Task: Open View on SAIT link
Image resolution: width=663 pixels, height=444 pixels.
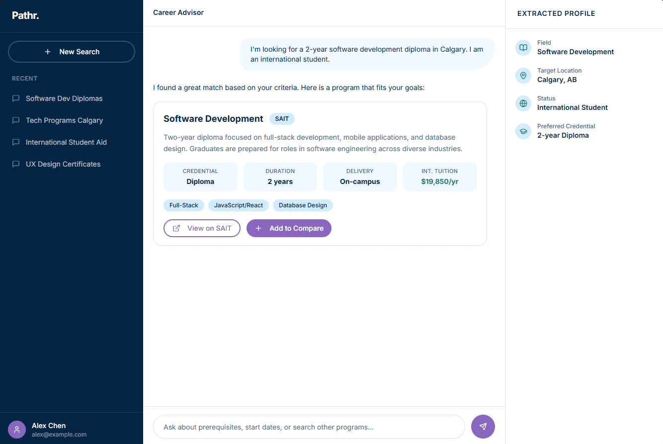Action: click(202, 228)
